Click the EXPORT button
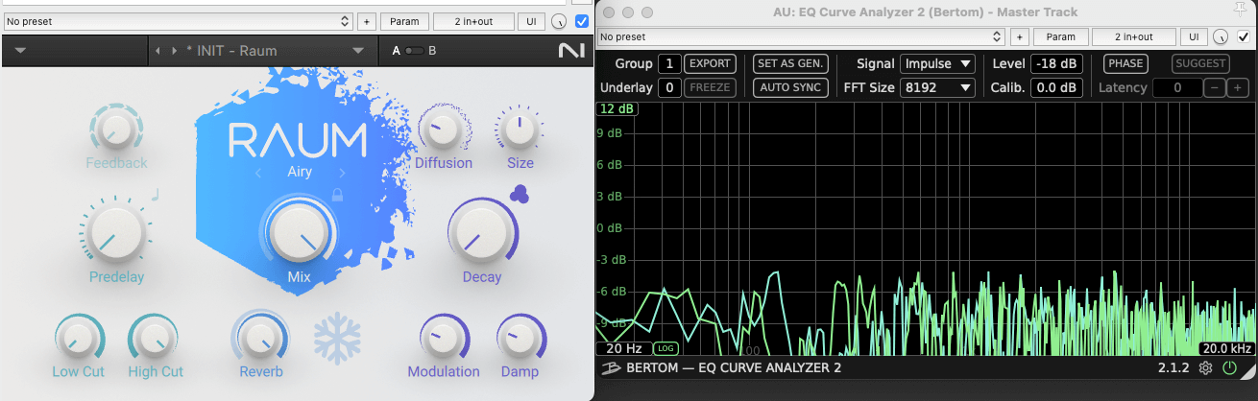This screenshot has height=401, width=1258. tap(710, 64)
